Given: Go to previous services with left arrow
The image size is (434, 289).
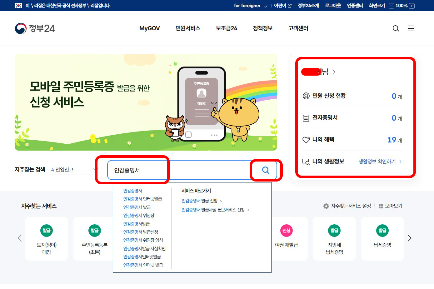Looking at the screenshot, I should (20, 238).
